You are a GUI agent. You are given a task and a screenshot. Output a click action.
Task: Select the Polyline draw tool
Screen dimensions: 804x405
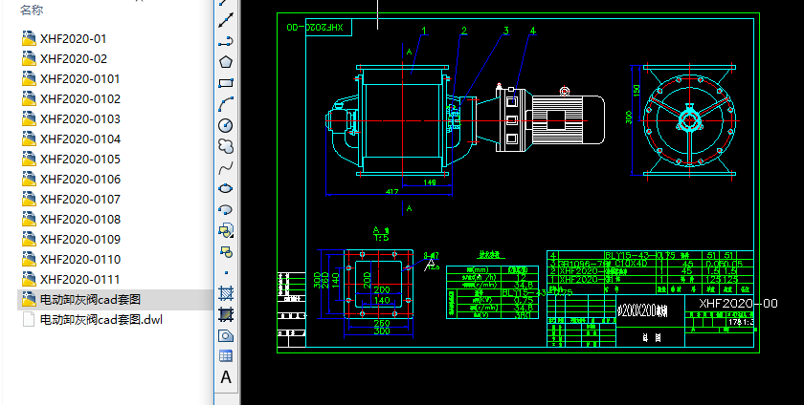point(226,40)
